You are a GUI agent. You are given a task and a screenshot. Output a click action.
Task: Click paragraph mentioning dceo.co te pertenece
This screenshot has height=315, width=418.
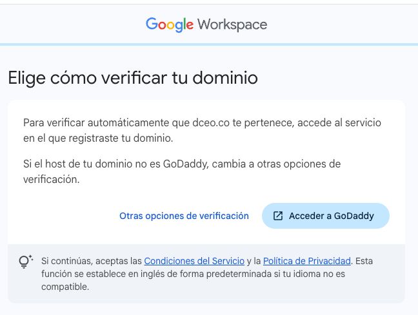[x=202, y=131]
